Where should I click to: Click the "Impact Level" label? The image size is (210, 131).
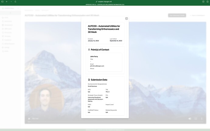[x=110, y=105]
